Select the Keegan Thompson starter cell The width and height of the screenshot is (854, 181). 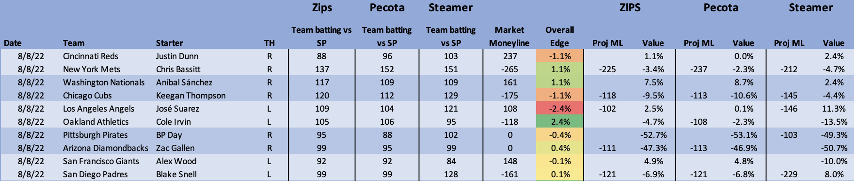pos(191,95)
